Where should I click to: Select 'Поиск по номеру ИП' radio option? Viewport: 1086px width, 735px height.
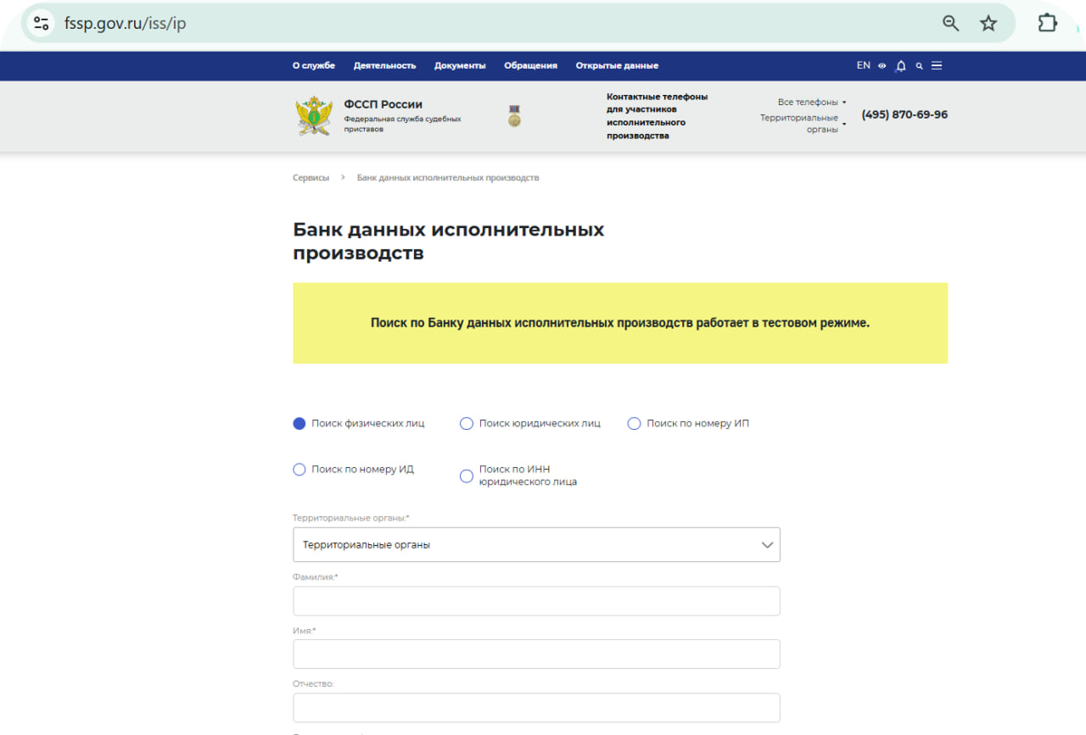[x=634, y=424]
